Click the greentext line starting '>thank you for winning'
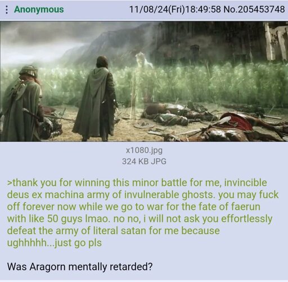The height and width of the screenshot is (282, 288). click(137, 182)
